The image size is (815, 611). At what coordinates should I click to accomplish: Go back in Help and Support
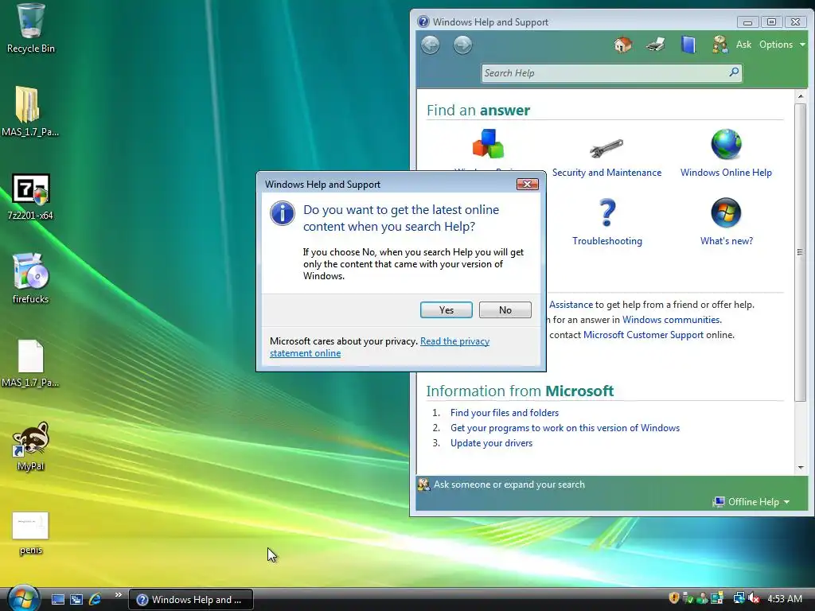point(431,45)
